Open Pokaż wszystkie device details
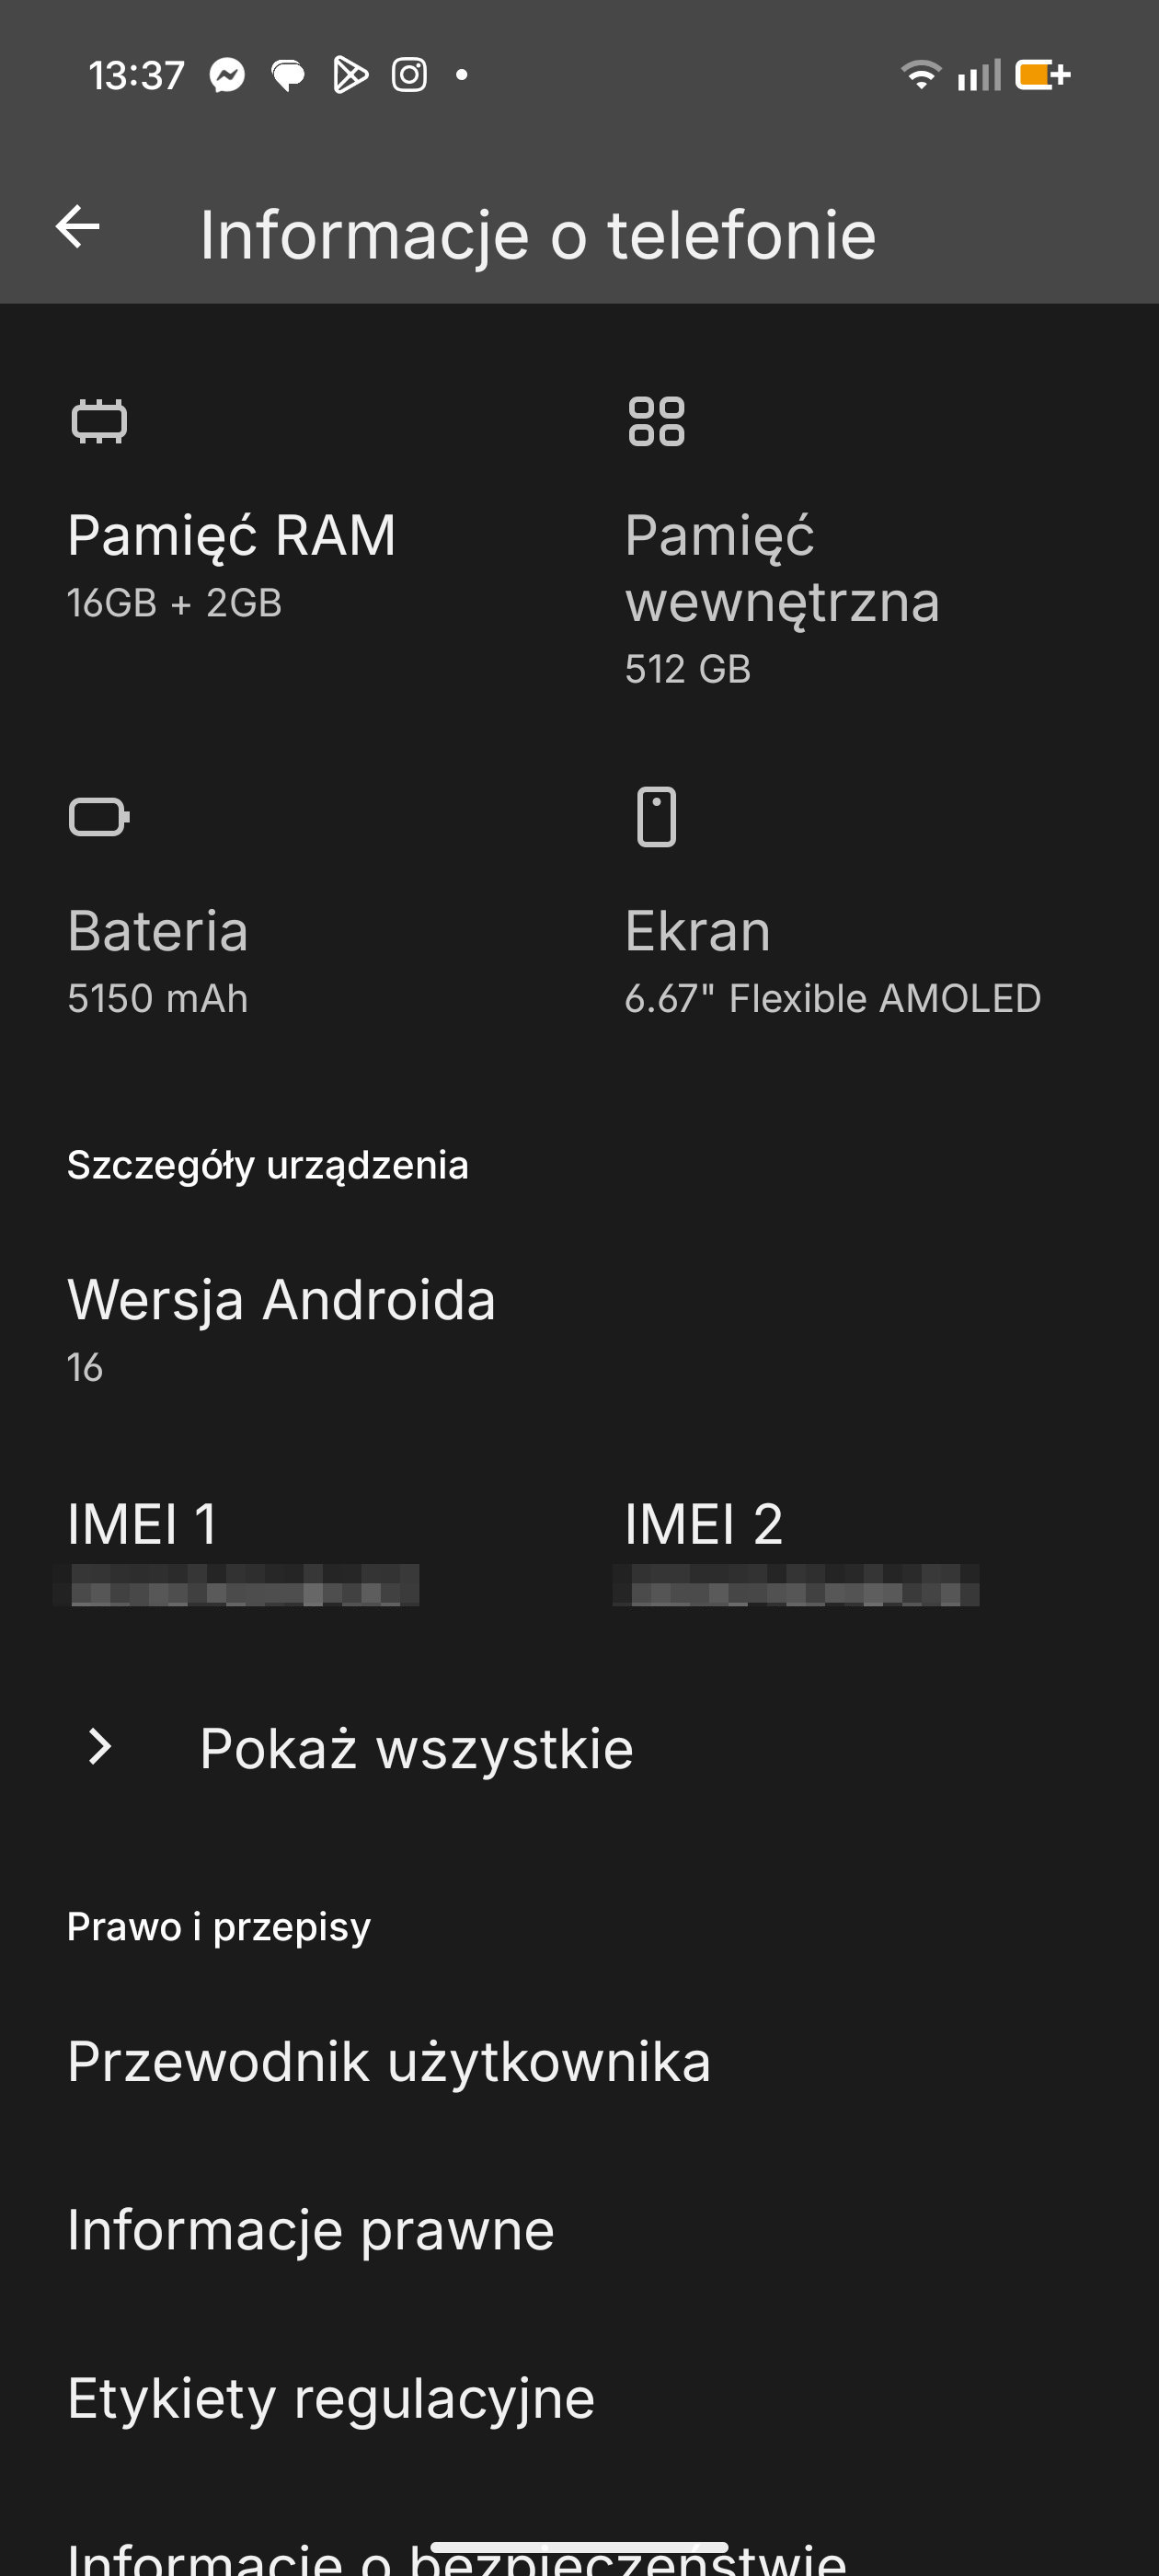This screenshot has width=1159, height=2576. point(579,1747)
